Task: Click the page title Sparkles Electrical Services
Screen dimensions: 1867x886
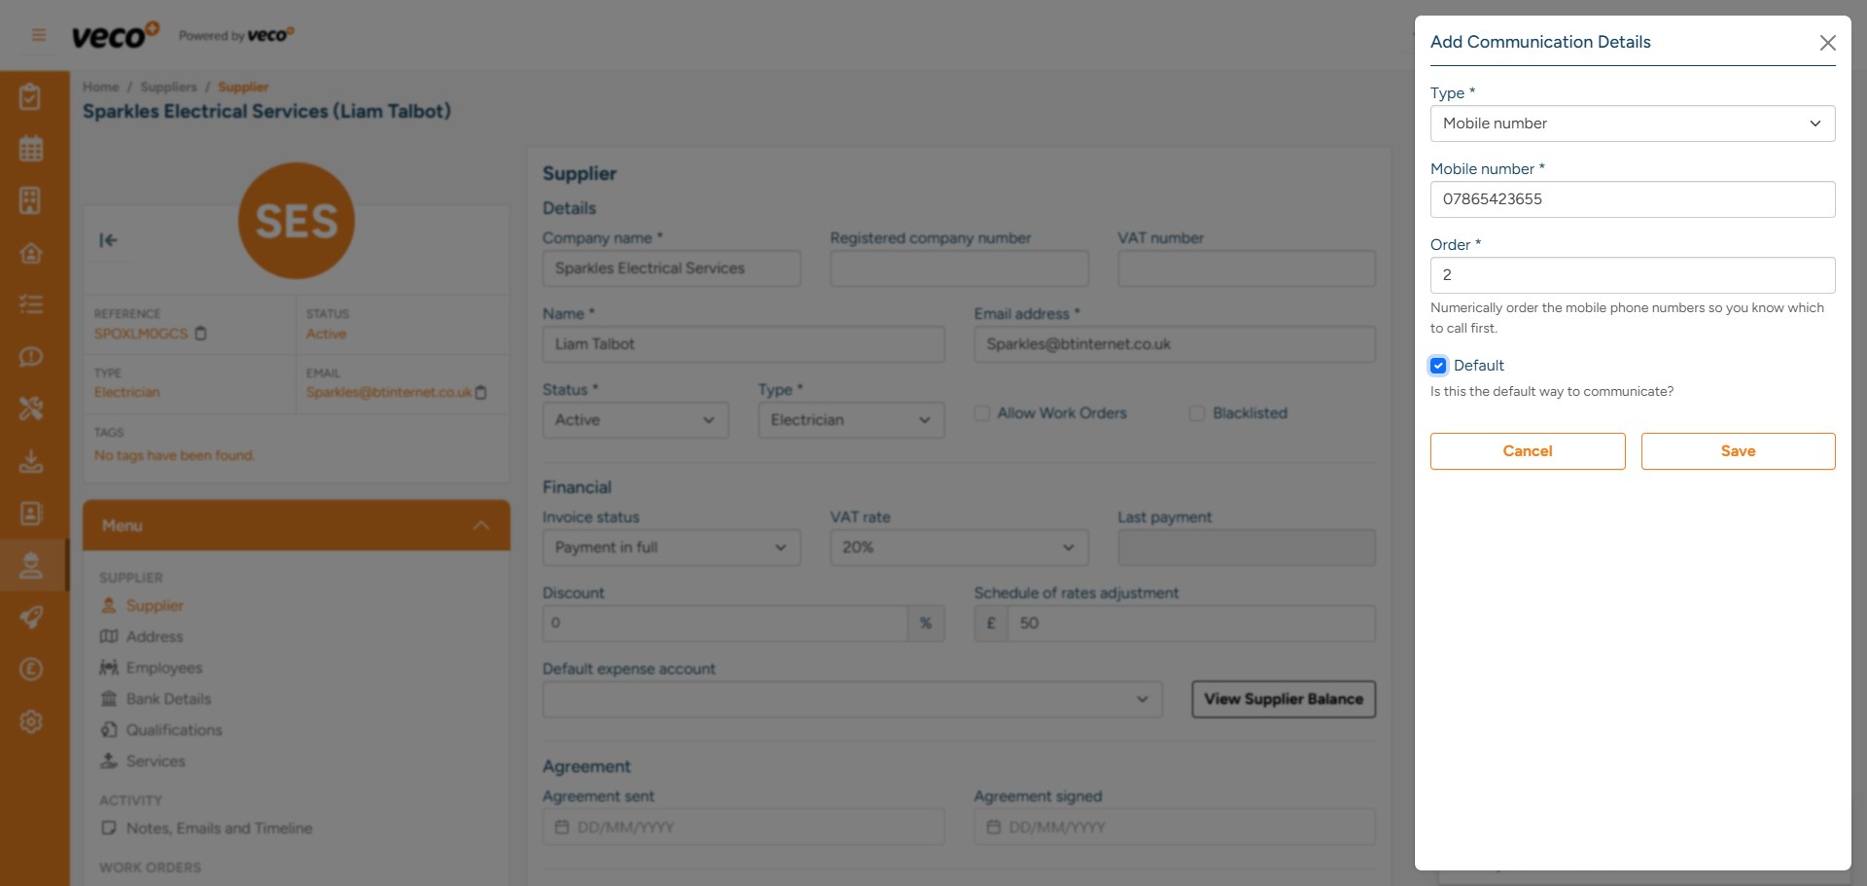Action: click(x=266, y=112)
